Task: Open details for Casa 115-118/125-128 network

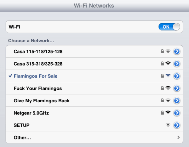Action: [x=177, y=51]
